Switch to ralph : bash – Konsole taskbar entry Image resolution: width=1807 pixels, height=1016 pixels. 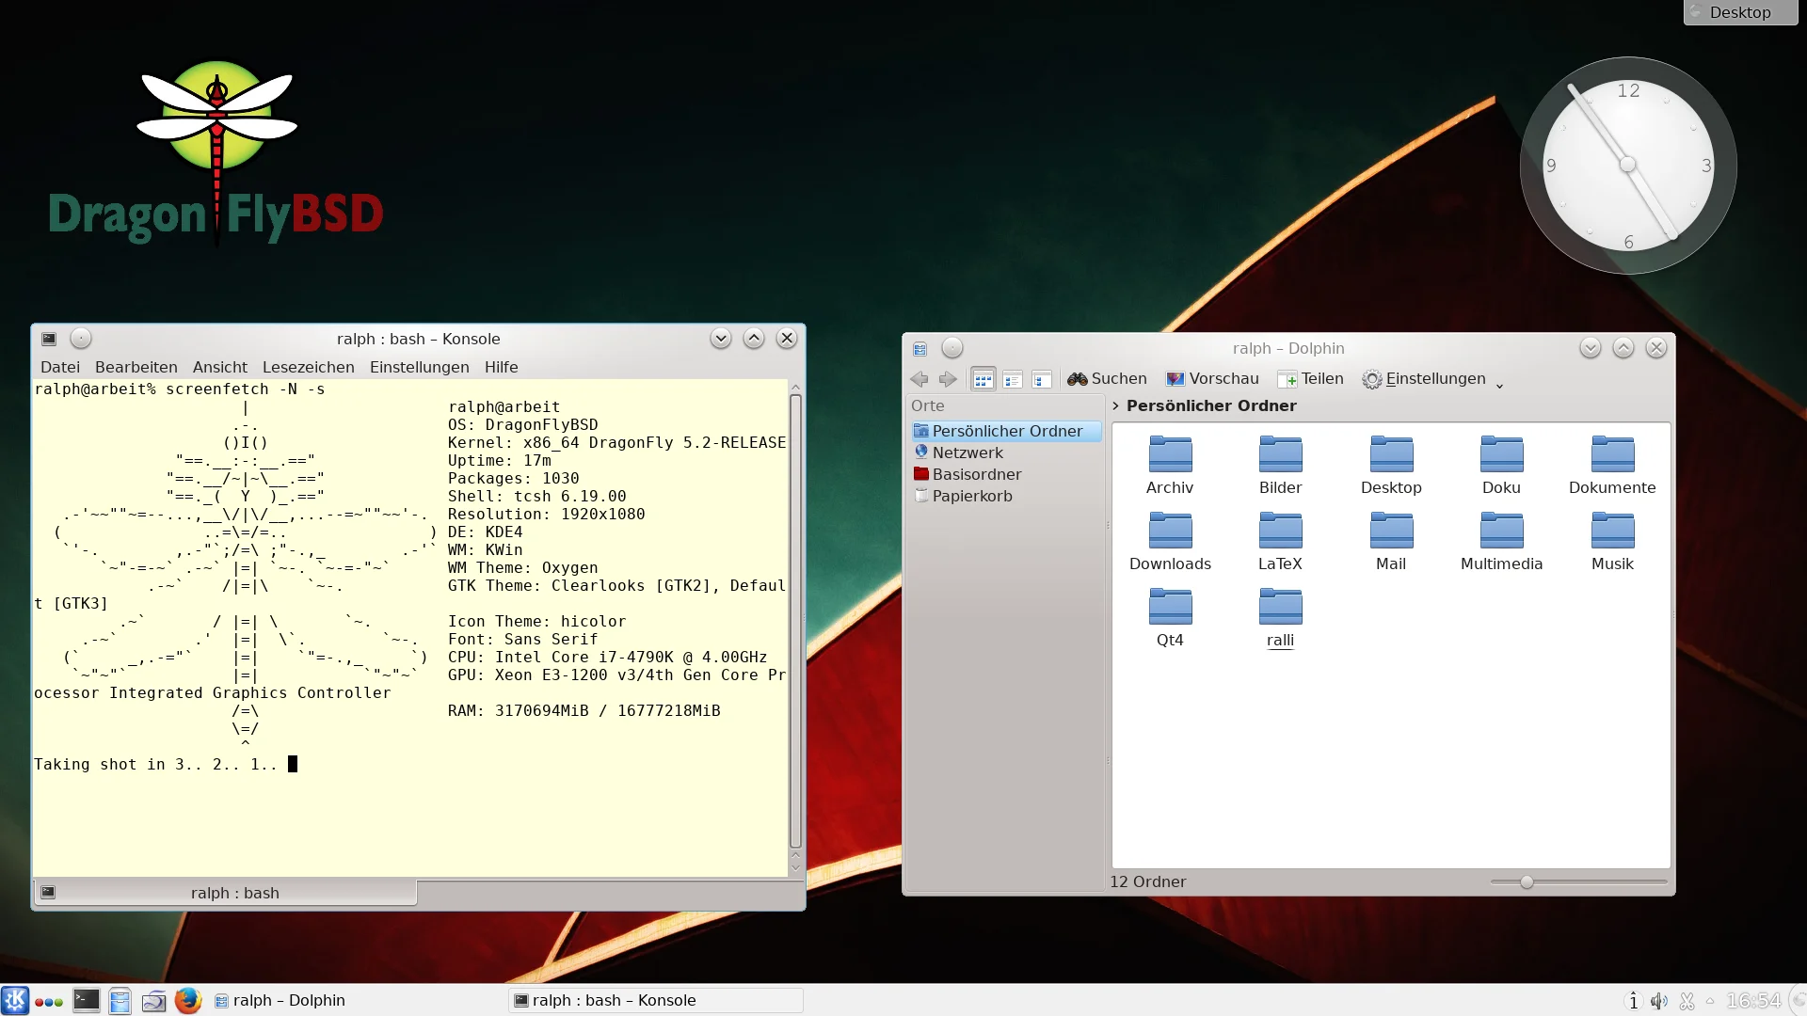point(656,1001)
